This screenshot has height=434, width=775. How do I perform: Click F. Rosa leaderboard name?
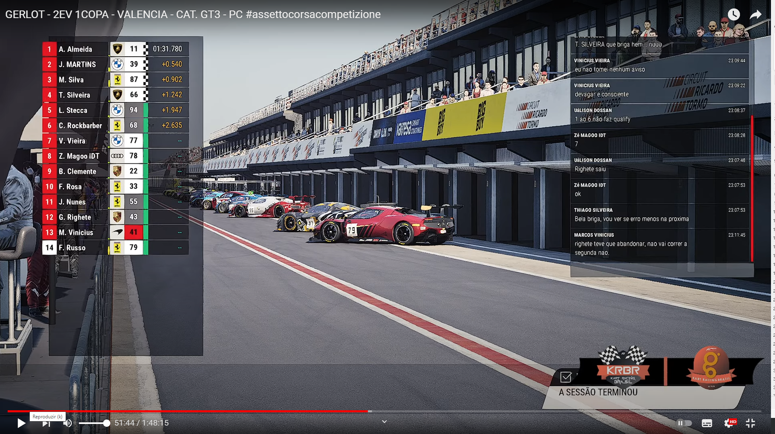point(70,186)
